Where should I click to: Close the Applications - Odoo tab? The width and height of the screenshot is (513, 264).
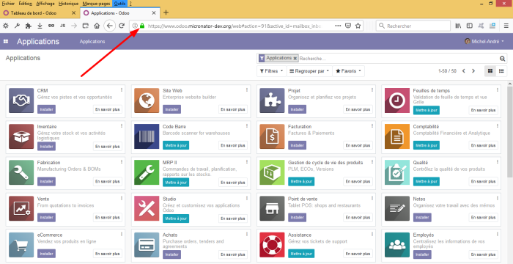[154, 13]
